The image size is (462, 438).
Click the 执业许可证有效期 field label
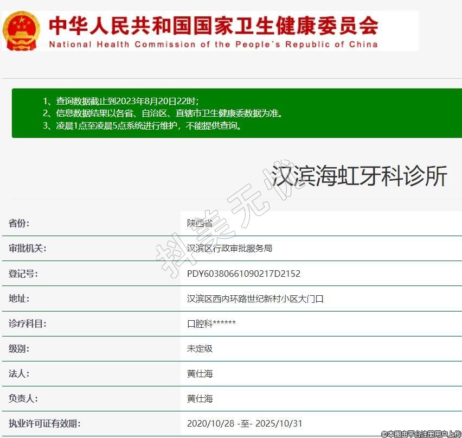pos(44,423)
